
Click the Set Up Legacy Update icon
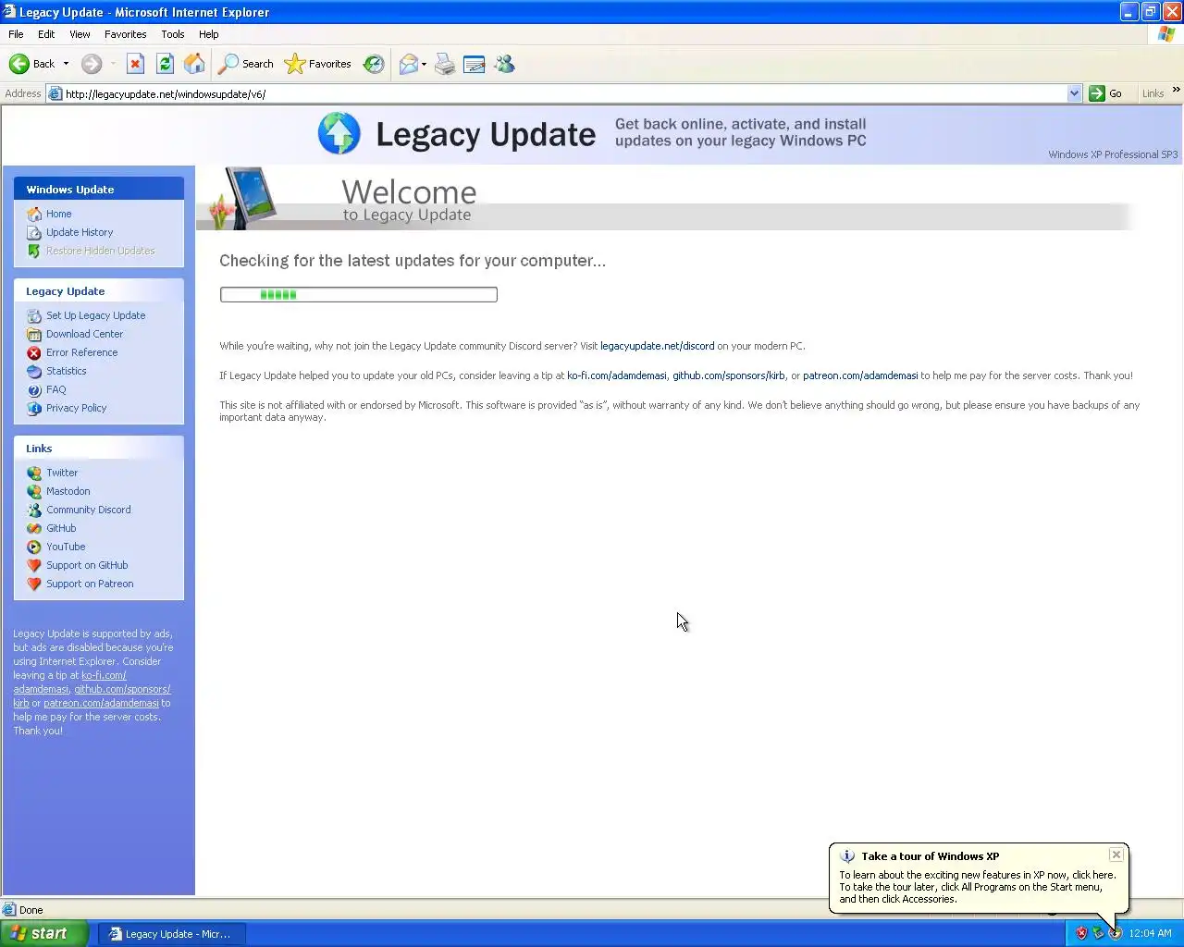tap(34, 315)
